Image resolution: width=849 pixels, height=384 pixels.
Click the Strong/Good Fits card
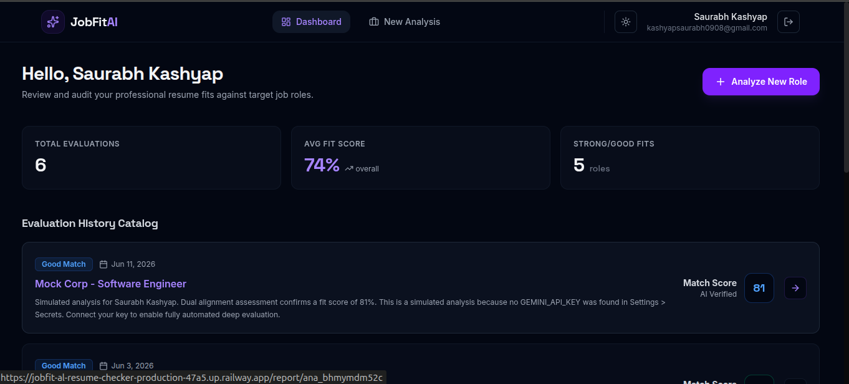pos(690,158)
